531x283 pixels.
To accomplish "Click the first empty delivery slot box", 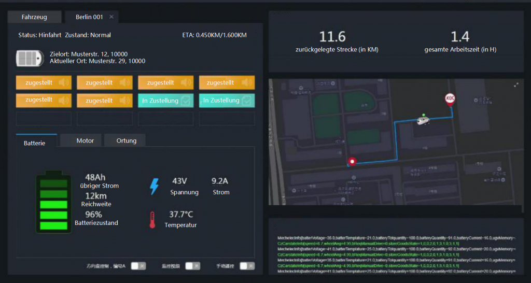I will 44,119.
